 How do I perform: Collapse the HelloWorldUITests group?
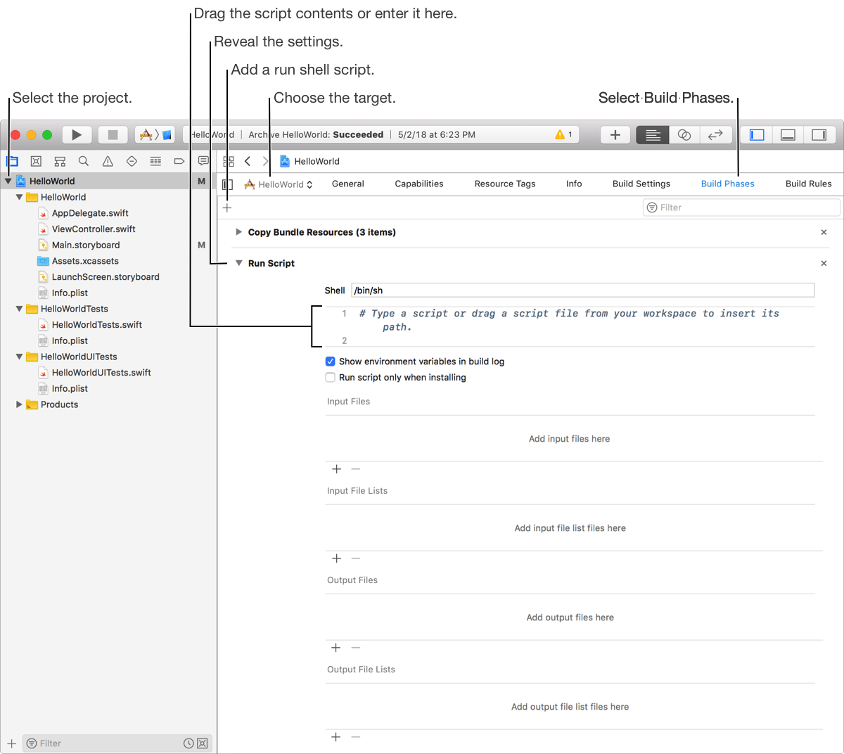(19, 357)
